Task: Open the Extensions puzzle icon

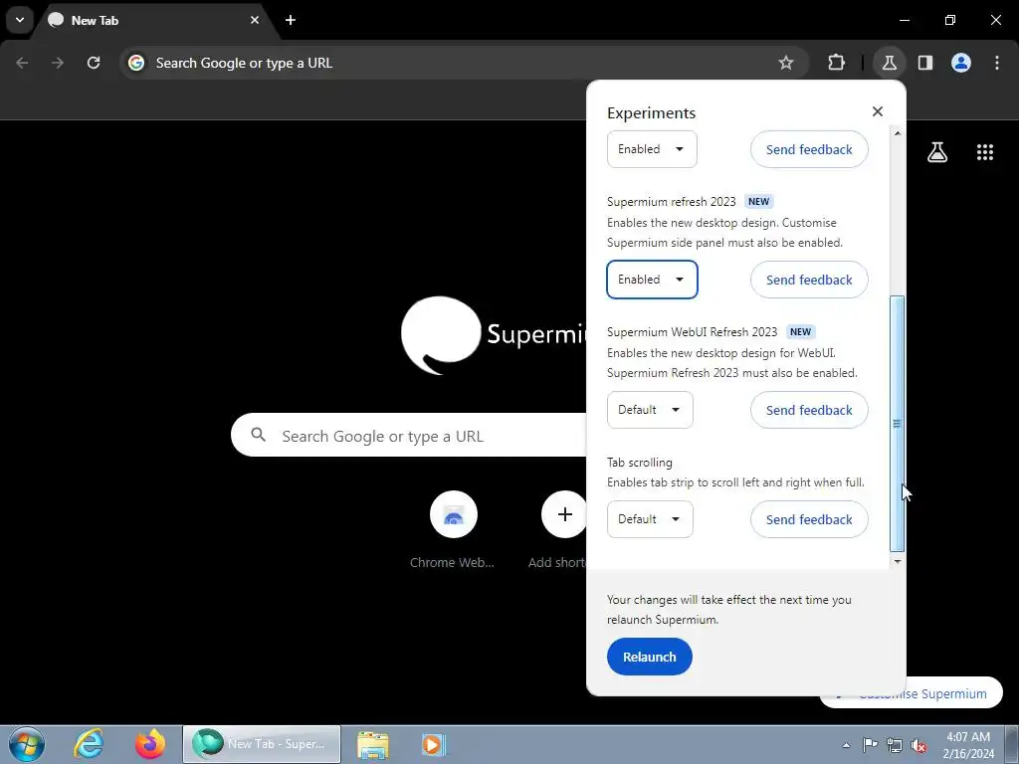Action: coord(836,63)
